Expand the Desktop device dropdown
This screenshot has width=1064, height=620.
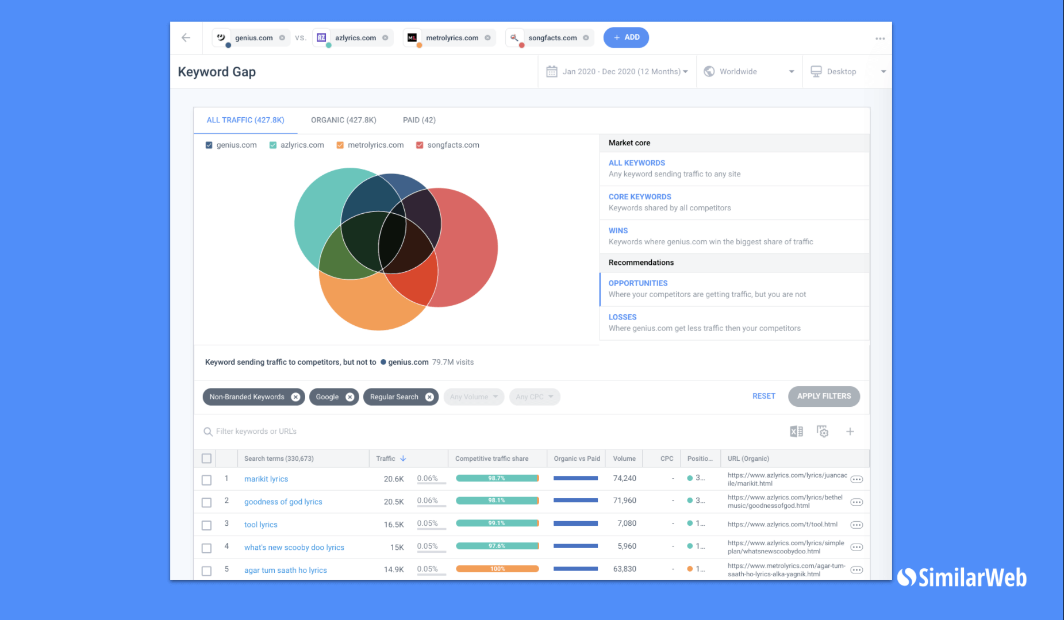pyautogui.click(x=884, y=72)
